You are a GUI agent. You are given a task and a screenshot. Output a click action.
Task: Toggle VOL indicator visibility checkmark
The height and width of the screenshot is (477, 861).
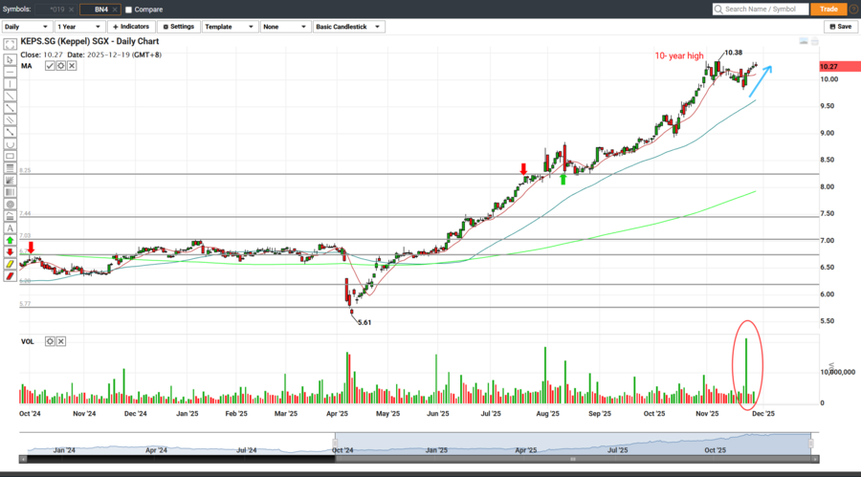(48, 341)
